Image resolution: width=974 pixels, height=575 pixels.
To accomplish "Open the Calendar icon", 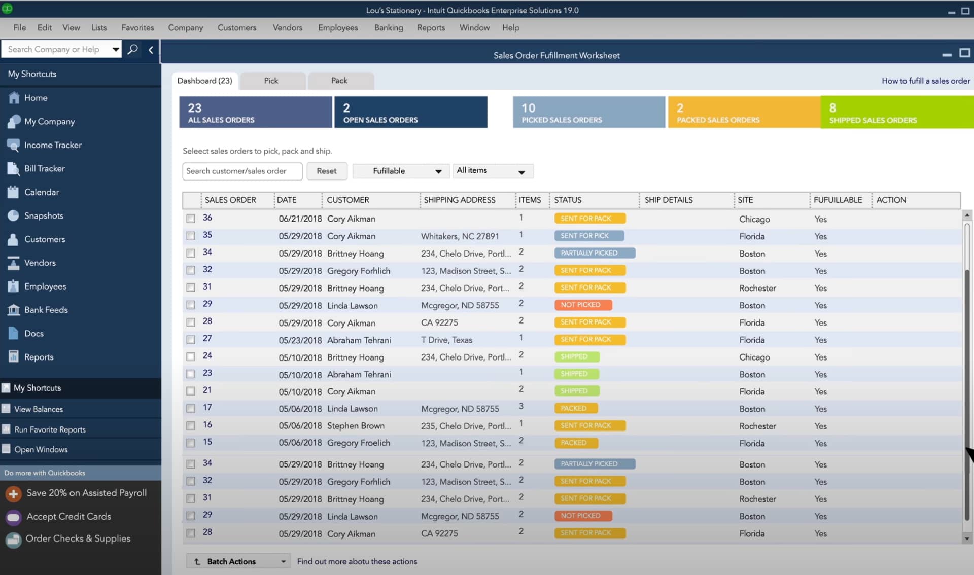I will (x=14, y=192).
